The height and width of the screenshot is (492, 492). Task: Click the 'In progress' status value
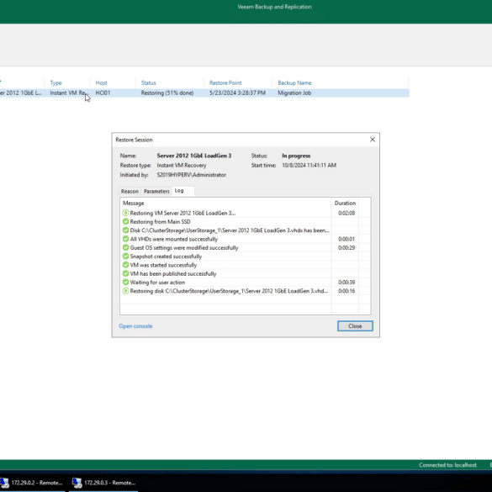click(x=296, y=156)
